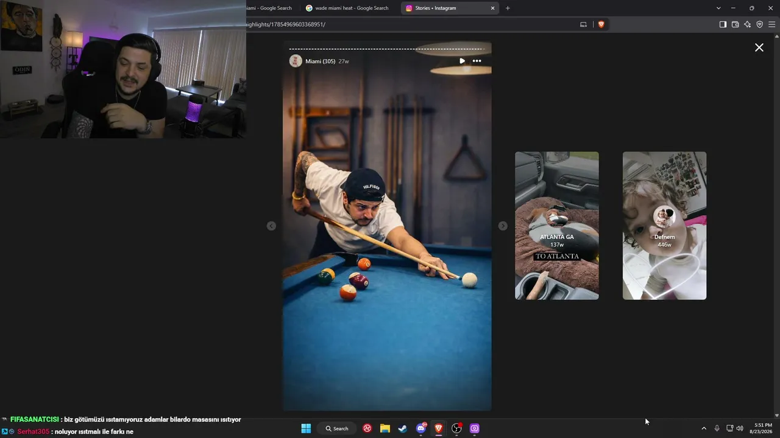Click the Brave browser taskbar icon
The width and height of the screenshot is (780, 438).
click(x=439, y=428)
